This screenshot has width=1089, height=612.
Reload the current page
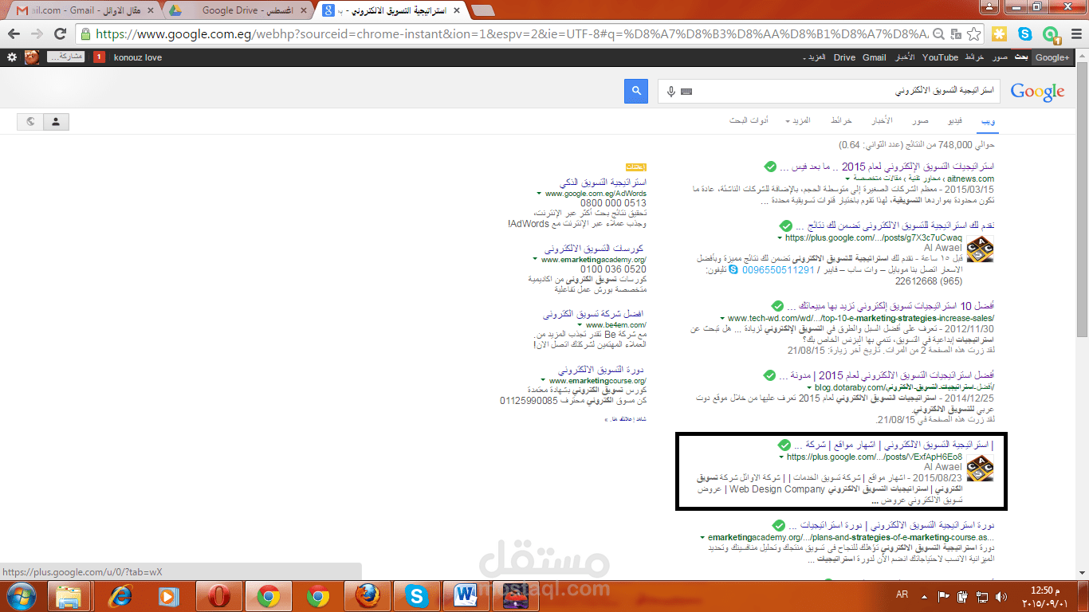click(x=60, y=34)
